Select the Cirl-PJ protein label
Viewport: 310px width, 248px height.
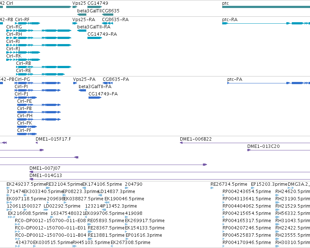(x=21, y=94)
